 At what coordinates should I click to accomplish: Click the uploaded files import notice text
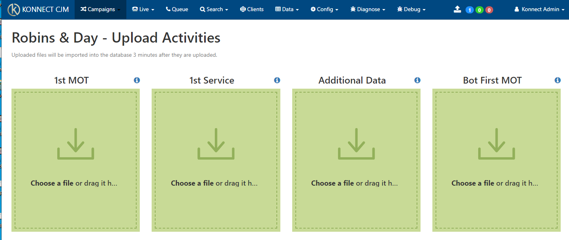(x=115, y=55)
